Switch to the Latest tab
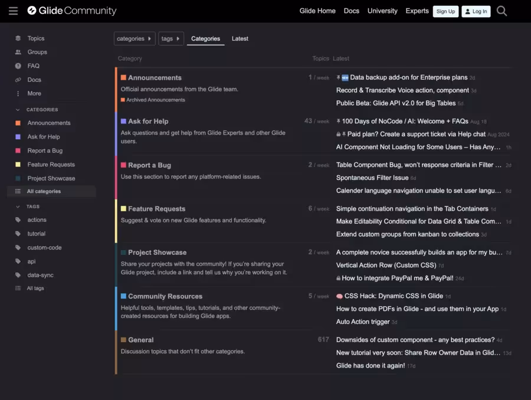 click(x=240, y=38)
